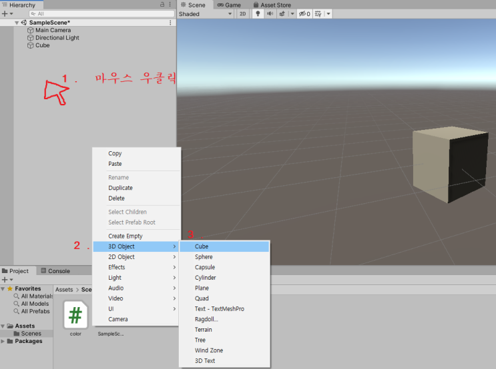Image resolution: width=496 pixels, height=369 pixels.
Task: Create a Terrain from the submenu
Action: 224,330
